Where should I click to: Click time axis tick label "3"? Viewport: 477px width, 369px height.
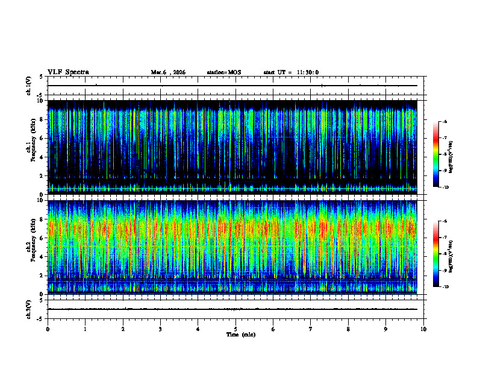pyautogui.click(x=160, y=329)
